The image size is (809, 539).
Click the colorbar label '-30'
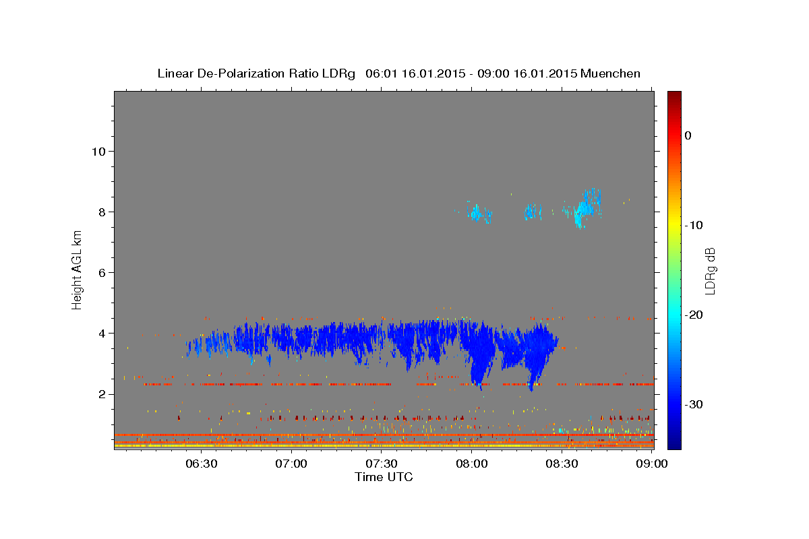694,404
